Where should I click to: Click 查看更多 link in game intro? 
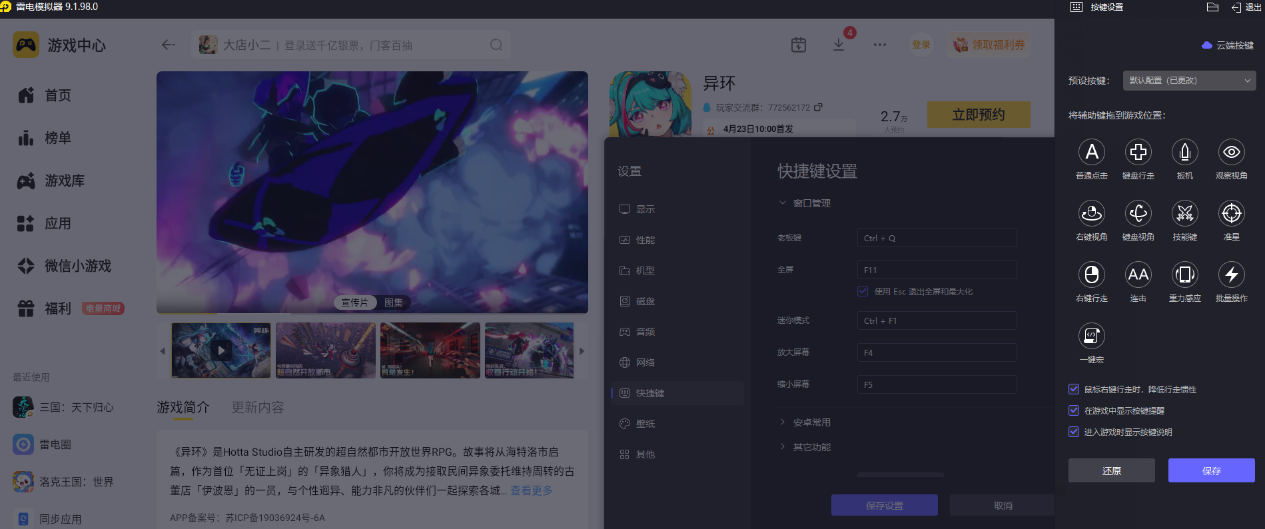532,490
